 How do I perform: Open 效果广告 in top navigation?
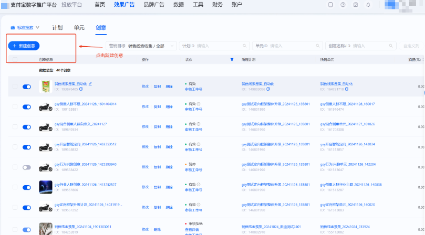click(124, 5)
